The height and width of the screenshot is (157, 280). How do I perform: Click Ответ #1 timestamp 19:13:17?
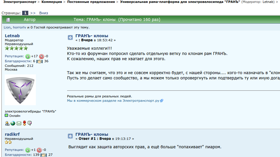[105, 139]
